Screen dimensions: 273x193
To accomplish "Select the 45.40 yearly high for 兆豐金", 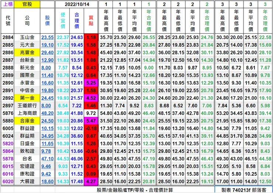I will 106,53.
